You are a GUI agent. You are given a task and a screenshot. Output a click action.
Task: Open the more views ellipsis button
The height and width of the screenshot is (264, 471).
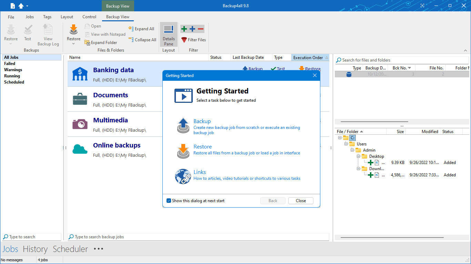98,249
